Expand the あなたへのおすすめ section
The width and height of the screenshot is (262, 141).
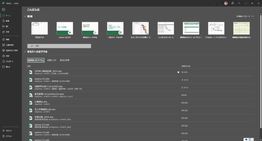(x=25, y=52)
